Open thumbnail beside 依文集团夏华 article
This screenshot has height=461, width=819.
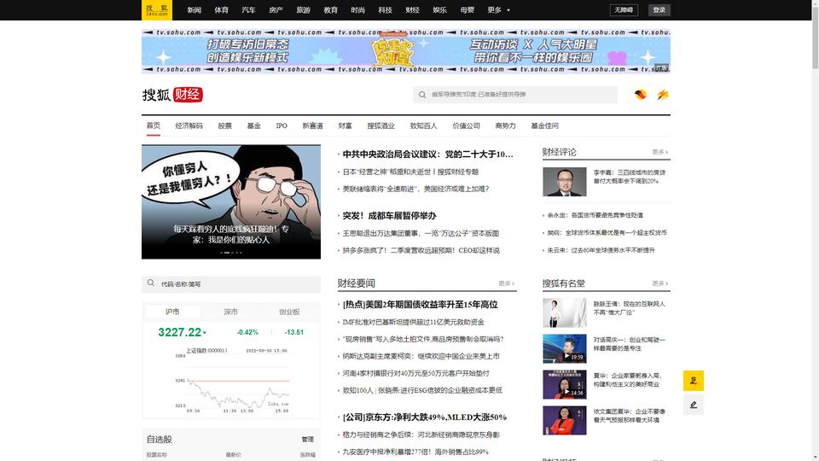pyautogui.click(x=564, y=420)
